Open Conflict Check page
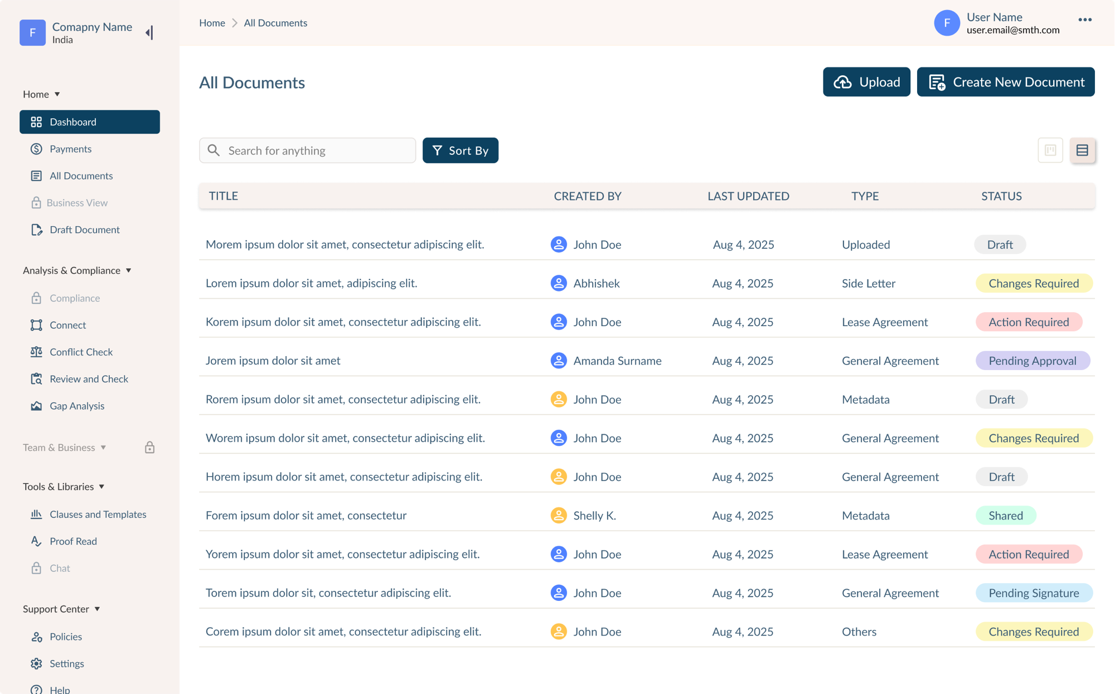 pyautogui.click(x=81, y=352)
